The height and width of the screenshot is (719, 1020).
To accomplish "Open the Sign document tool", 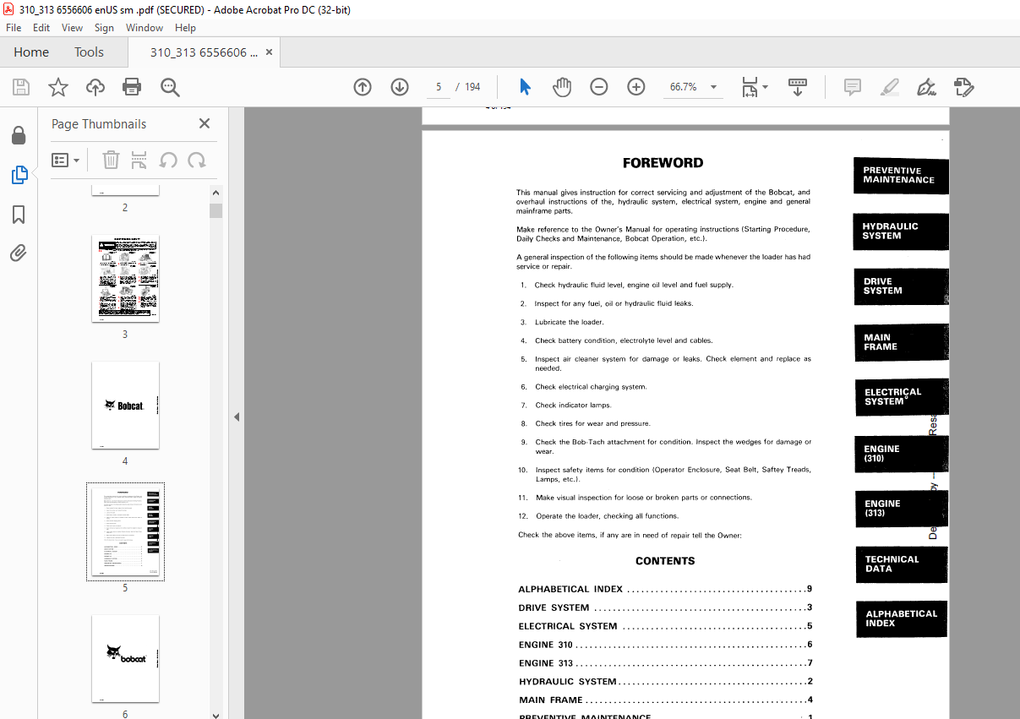I will coord(926,87).
